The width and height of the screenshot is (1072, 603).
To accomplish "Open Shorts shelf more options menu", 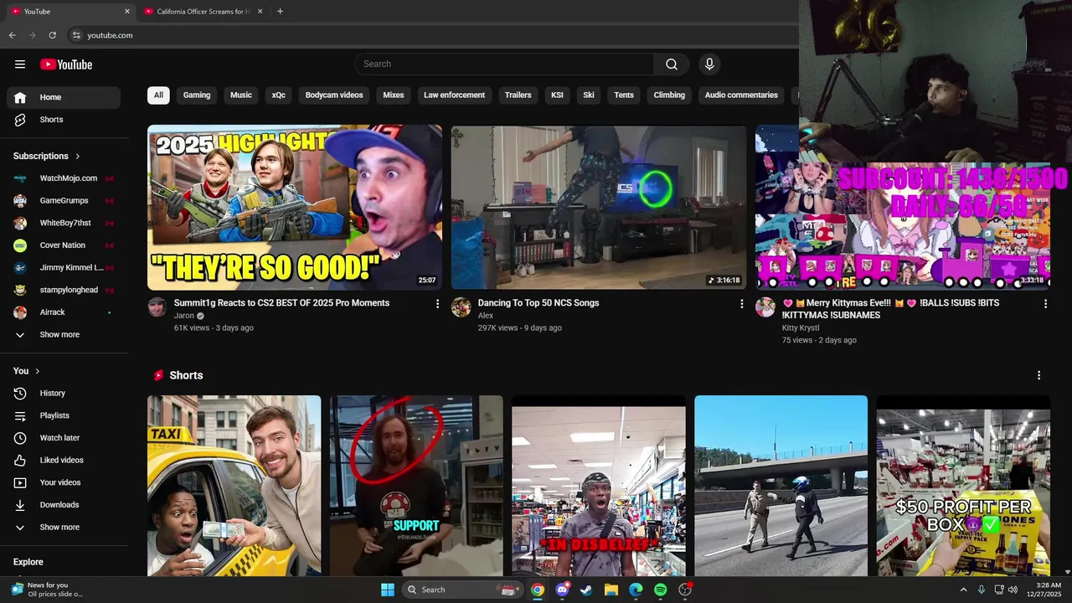I will tap(1039, 375).
